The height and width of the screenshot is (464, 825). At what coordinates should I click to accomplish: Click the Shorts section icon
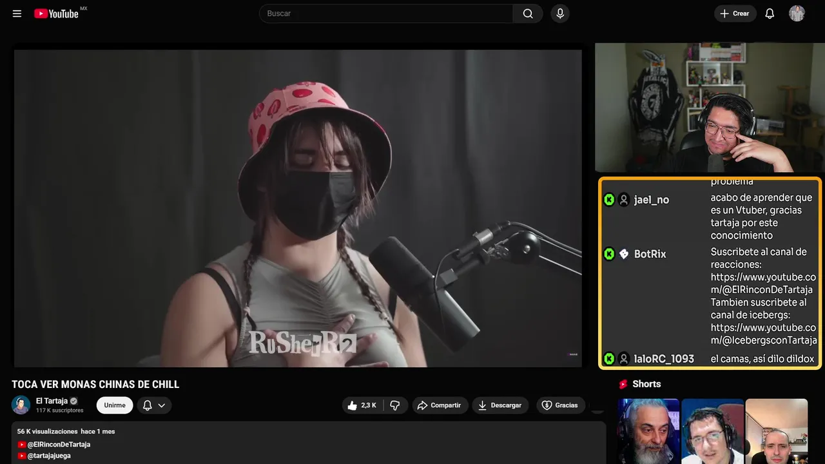click(x=623, y=384)
